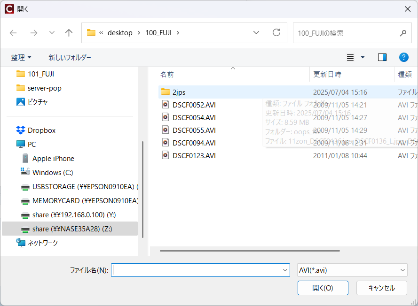The height and width of the screenshot is (306, 418).
Task: Click the date 2011/01/08 10:44
Action: (340, 156)
